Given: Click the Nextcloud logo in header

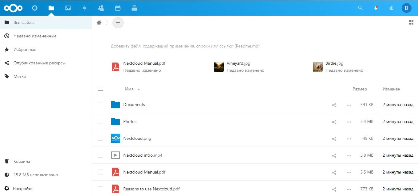Looking at the screenshot, I should [13, 8].
